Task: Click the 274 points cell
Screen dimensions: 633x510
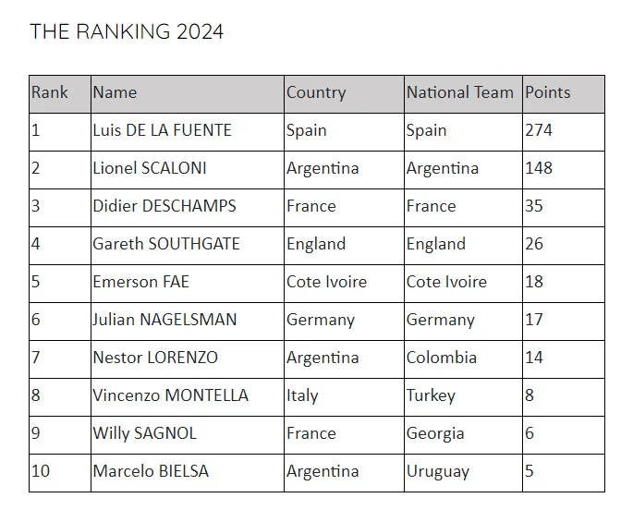Action: (x=539, y=130)
